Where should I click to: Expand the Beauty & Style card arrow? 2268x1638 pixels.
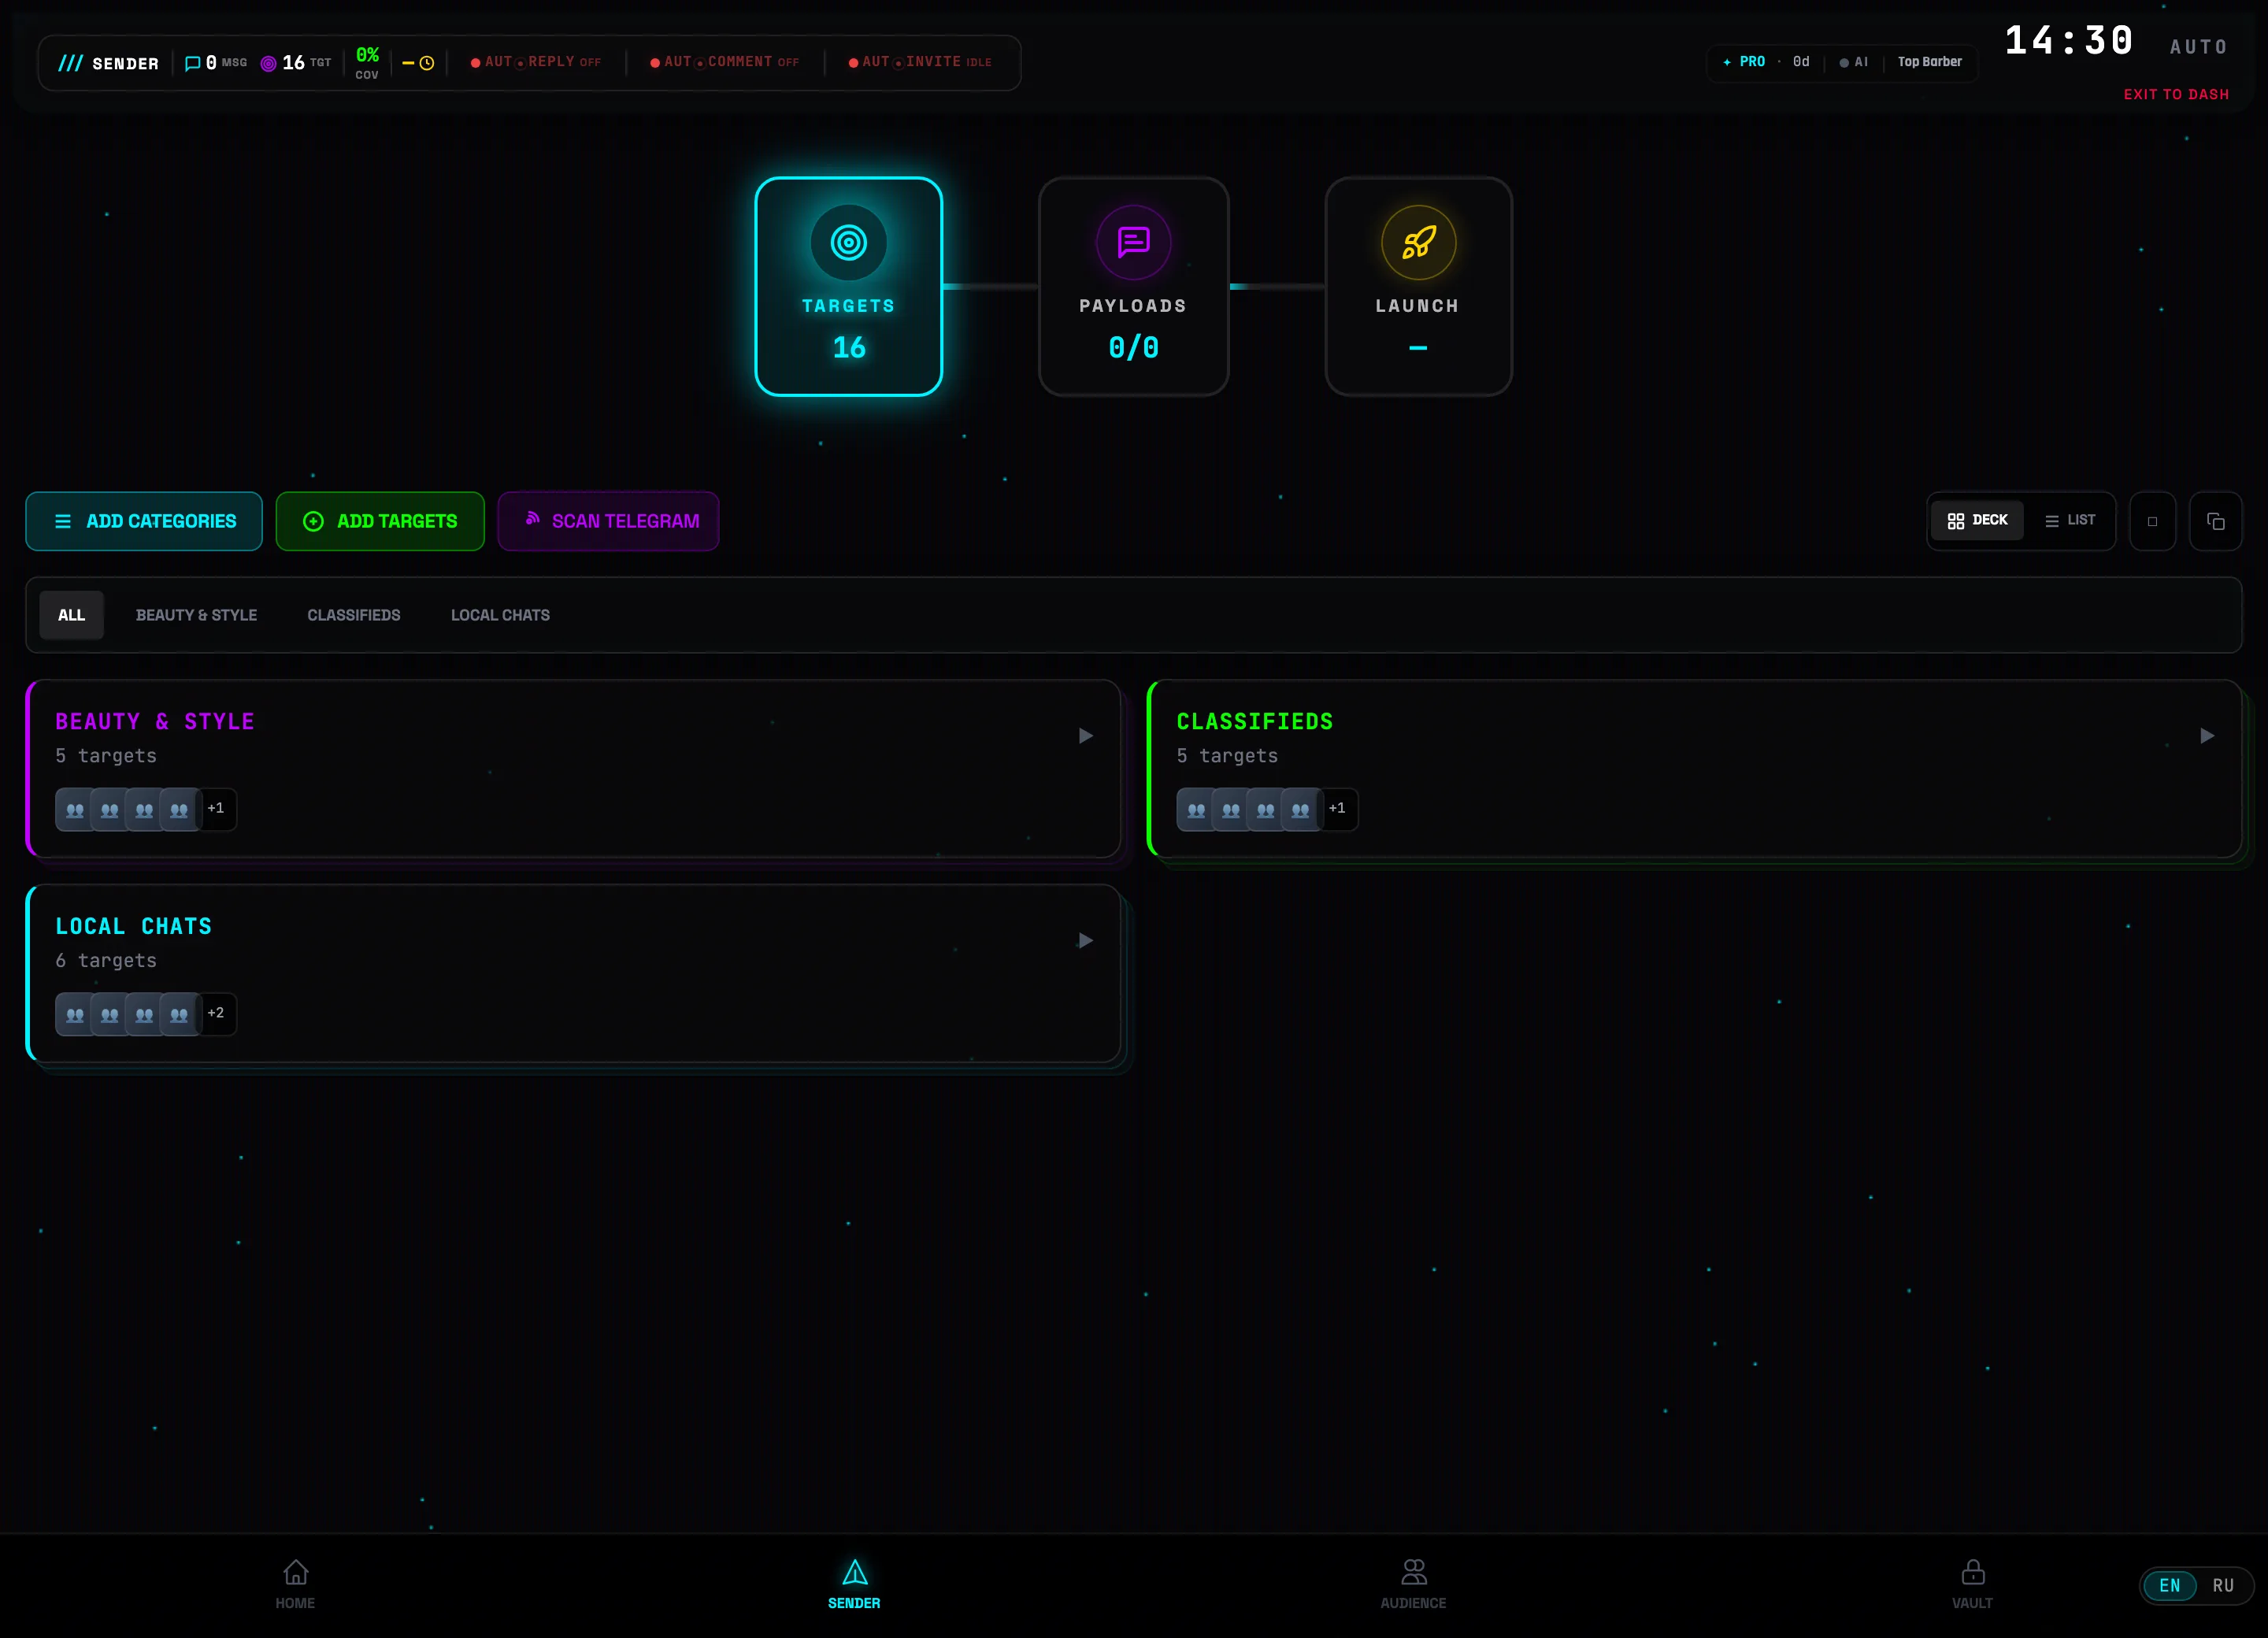pyautogui.click(x=1085, y=736)
